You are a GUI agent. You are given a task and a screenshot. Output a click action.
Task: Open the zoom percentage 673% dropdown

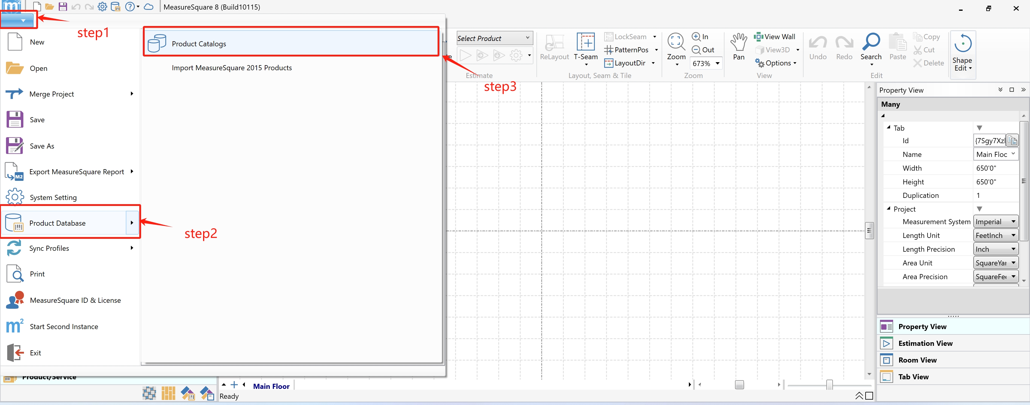pyautogui.click(x=717, y=63)
